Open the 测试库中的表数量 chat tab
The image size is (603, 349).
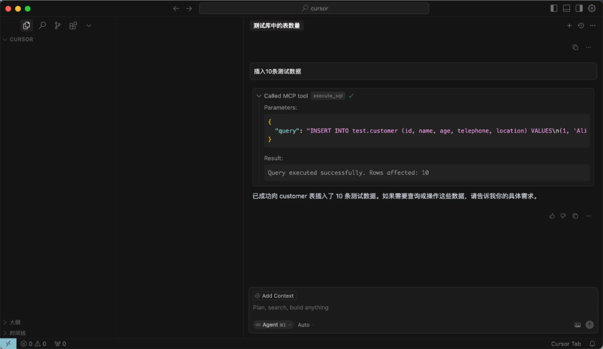tap(276, 25)
